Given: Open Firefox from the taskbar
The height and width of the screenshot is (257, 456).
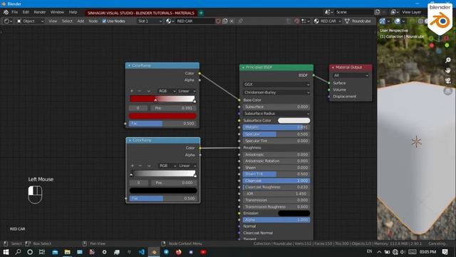Looking at the screenshot, I should (179, 252).
